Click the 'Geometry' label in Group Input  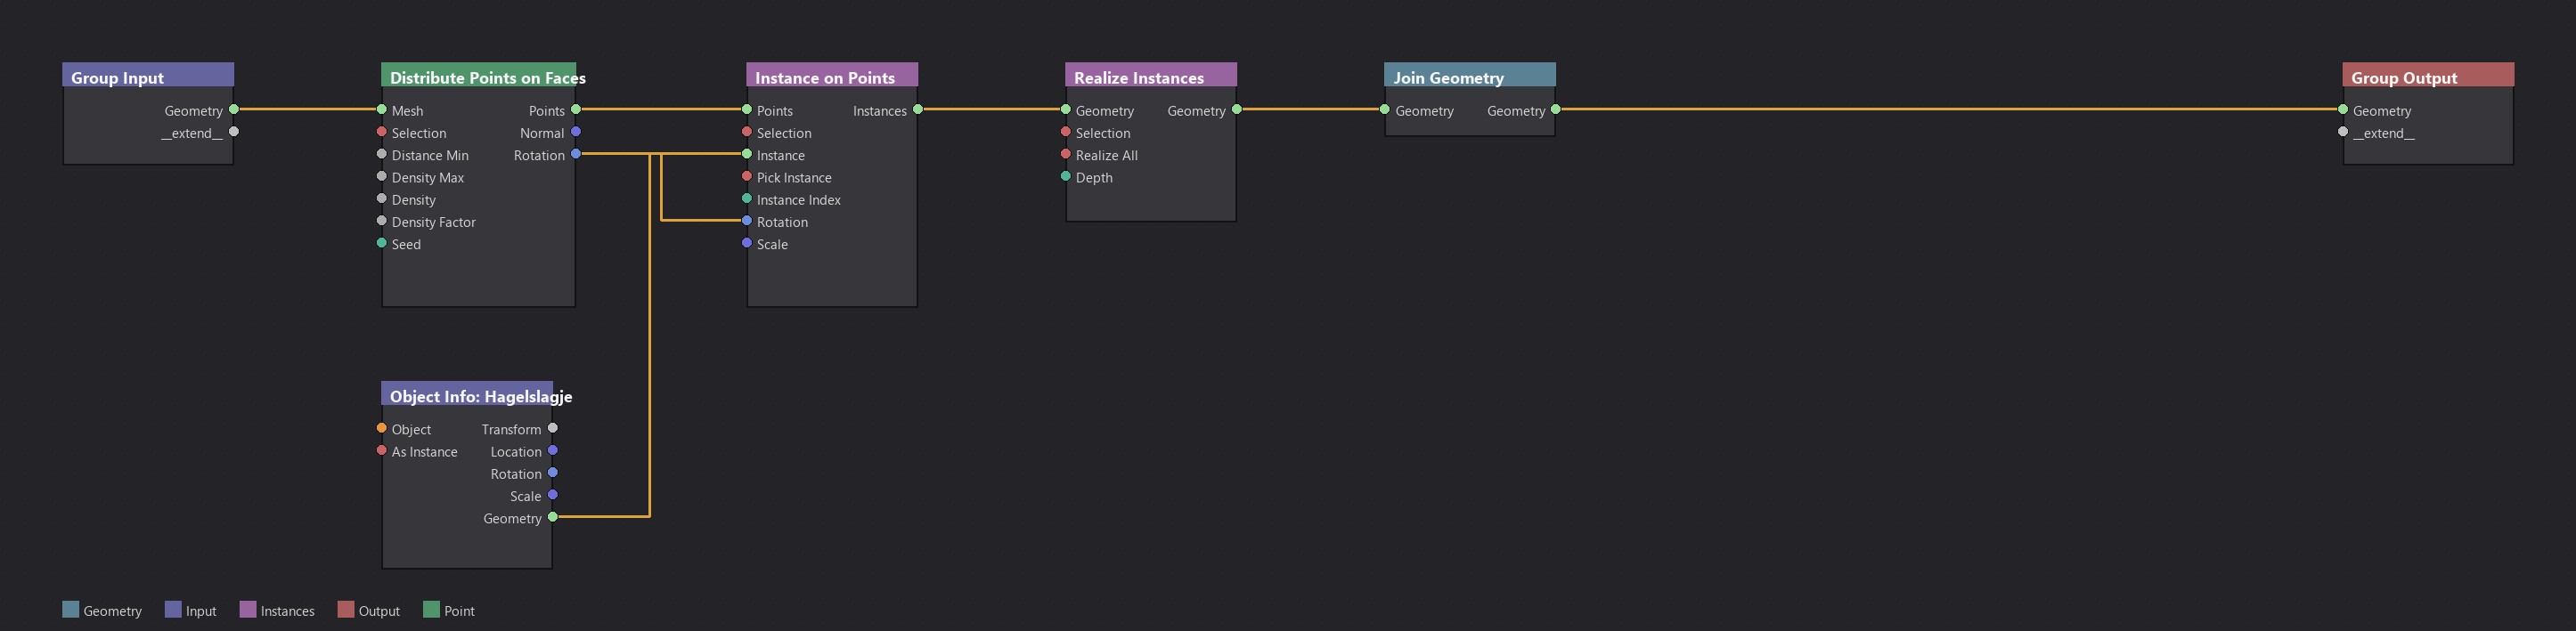(194, 111)
